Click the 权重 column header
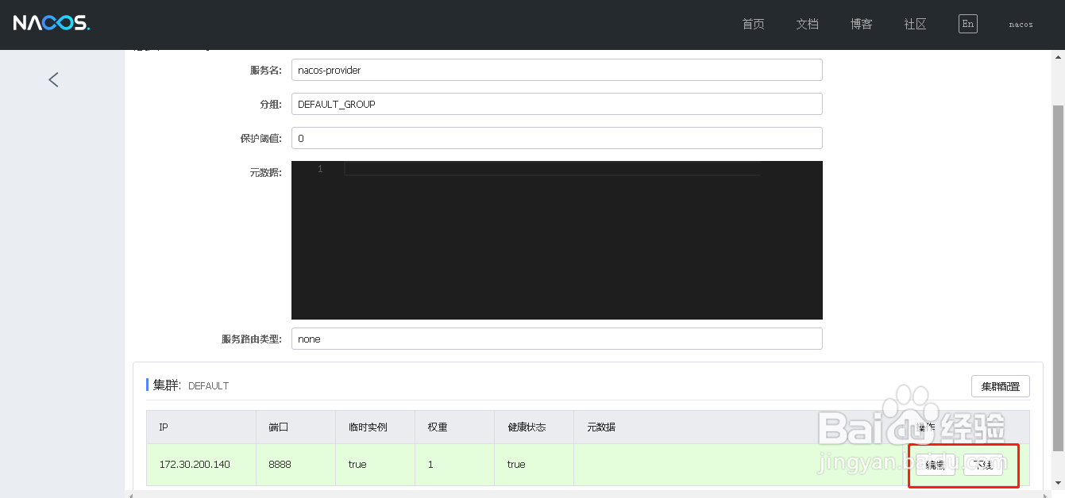 (x=454, y=427)
